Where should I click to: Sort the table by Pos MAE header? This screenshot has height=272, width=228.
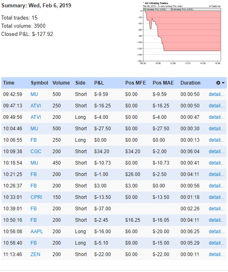[163, 83]
